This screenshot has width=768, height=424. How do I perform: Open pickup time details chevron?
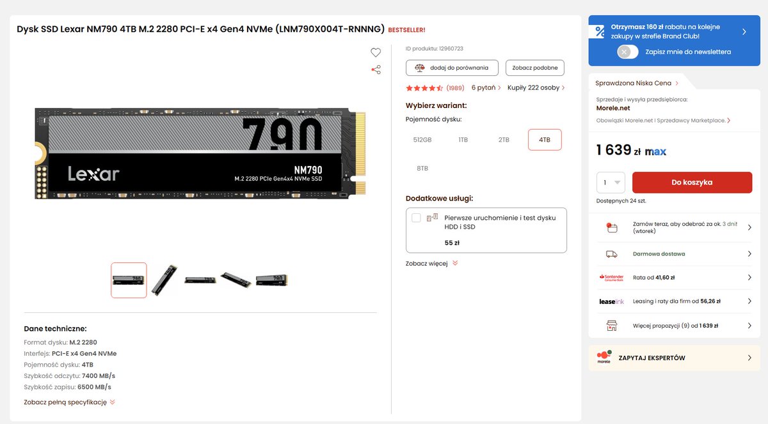click(x=749, y=227)
